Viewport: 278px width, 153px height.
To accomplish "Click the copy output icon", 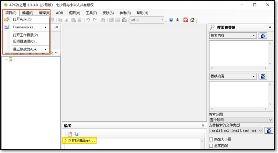I will [x=76, y=134].
